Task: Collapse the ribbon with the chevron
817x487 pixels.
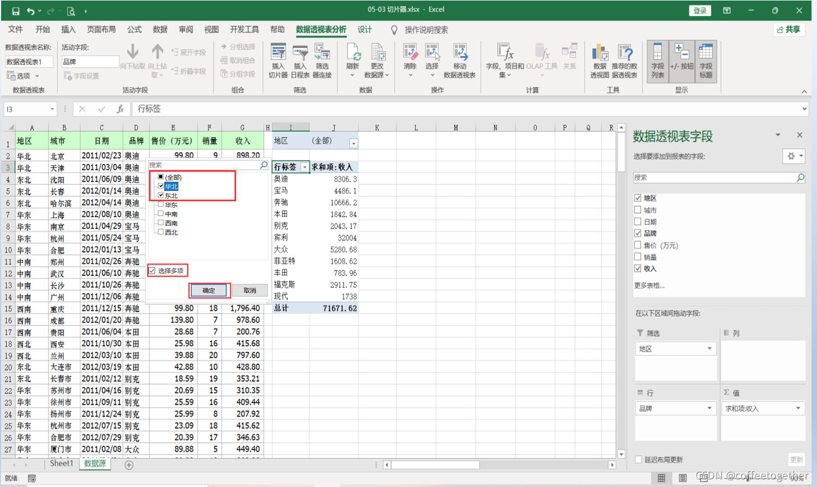Action: click(x=804, y=92)
